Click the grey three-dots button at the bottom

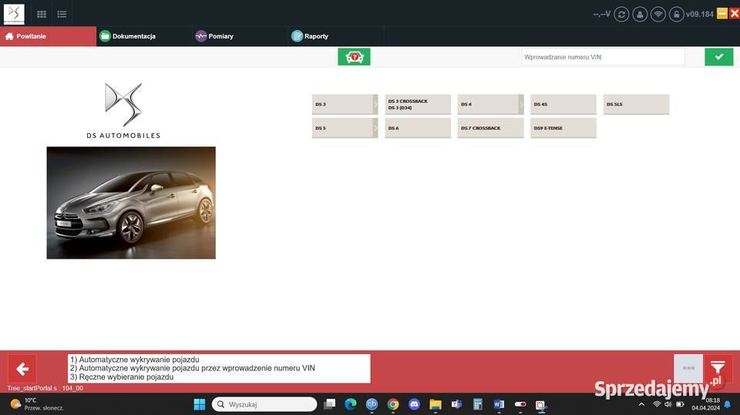pyautogui.click(x=688, y=368)
